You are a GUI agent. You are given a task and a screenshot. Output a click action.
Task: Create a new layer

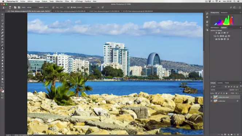pos(235,135)
